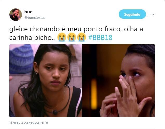
Task: Click the third crying emoji
Action: tap(82, 37)
